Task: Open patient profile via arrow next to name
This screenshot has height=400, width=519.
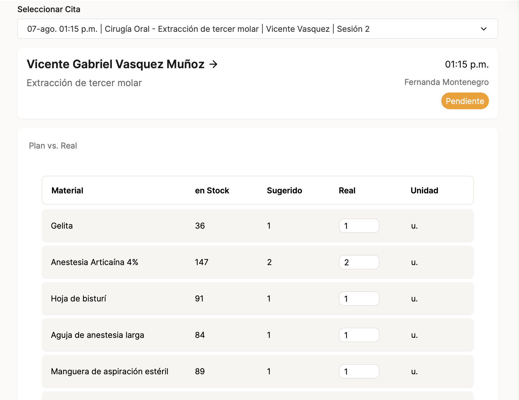Action: coord(213,64)
